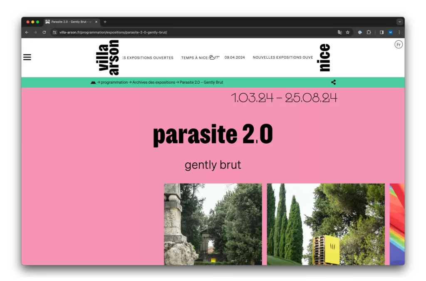This screenshot has height=281, width=426.
Task: Click the home icon in breadcrumb
Action: 93,82
